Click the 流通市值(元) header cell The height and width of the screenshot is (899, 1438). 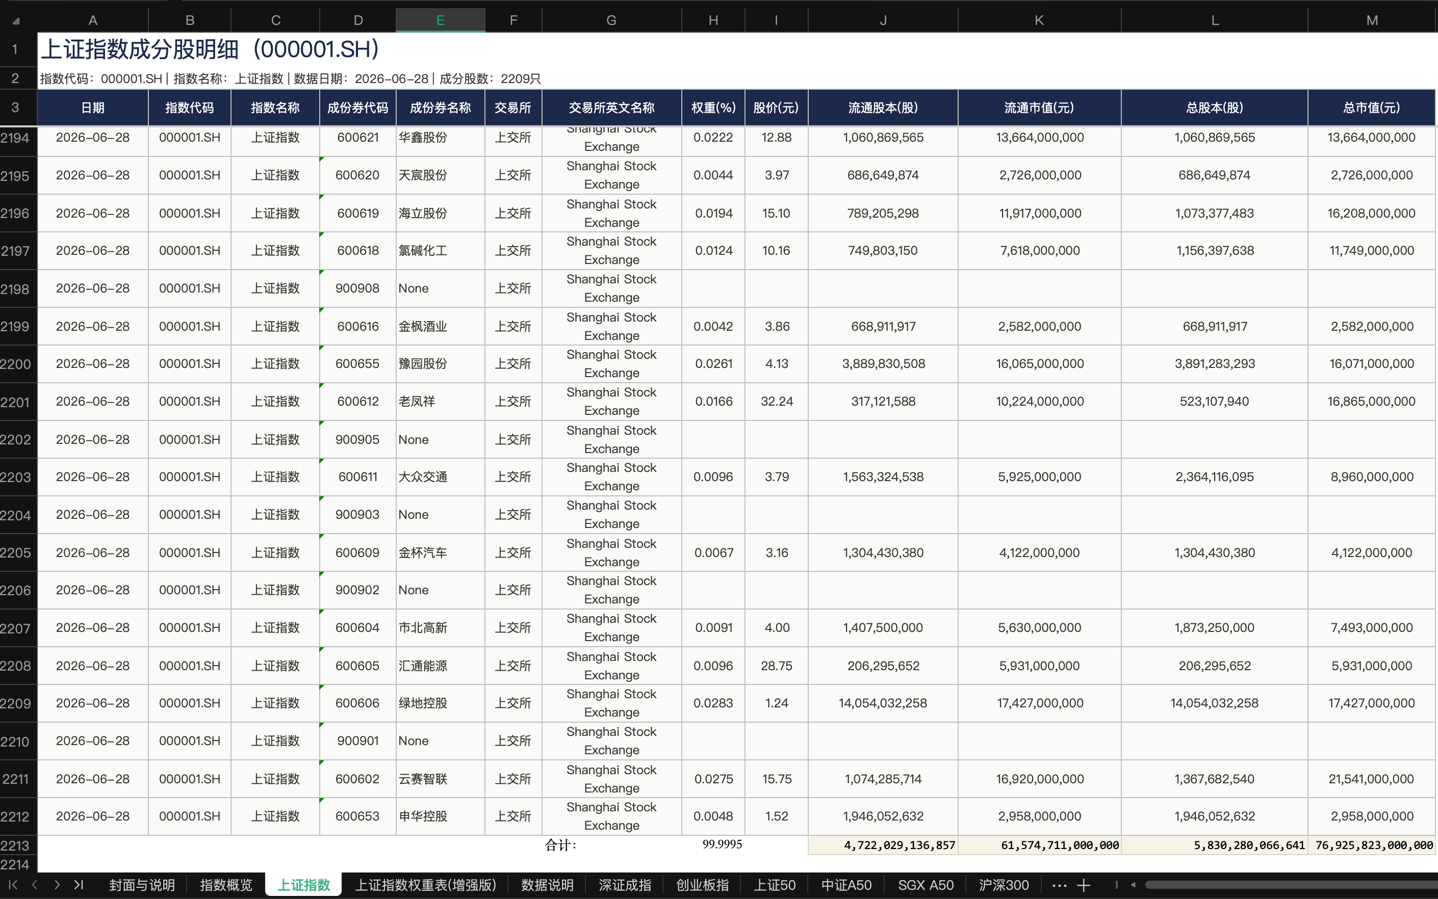pyautogui.click(x=1039, y=108)
